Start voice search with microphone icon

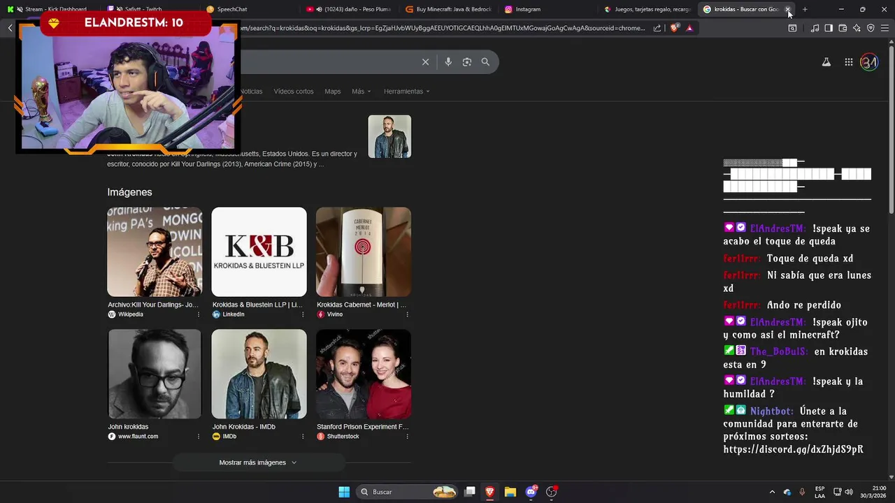(x=448, y=62)
